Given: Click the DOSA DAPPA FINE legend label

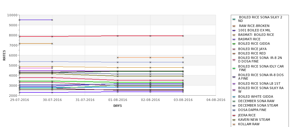Looking at the screenshot, I should coord(252,110).
